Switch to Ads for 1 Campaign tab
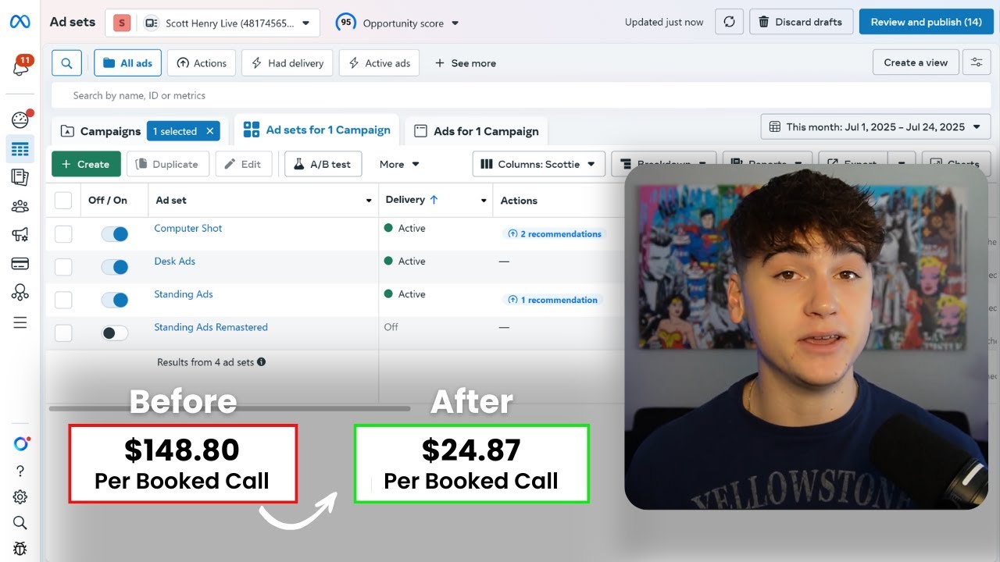Image resolution: width=1000 pixels, height=562 pixels. point(477,131)
